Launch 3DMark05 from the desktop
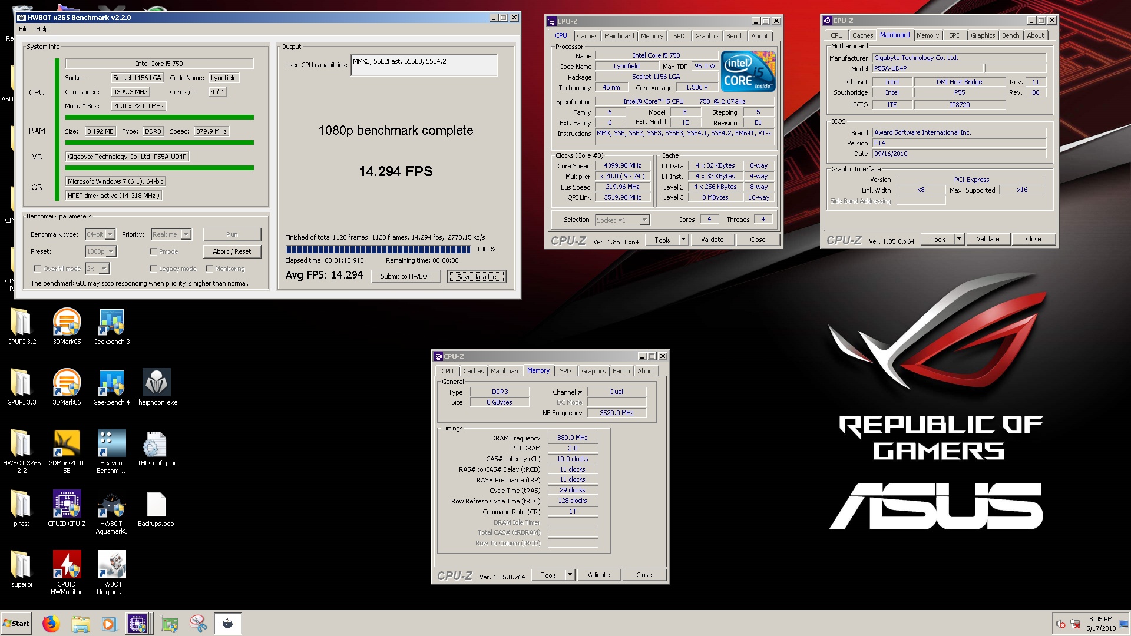 tap(67, 326)
